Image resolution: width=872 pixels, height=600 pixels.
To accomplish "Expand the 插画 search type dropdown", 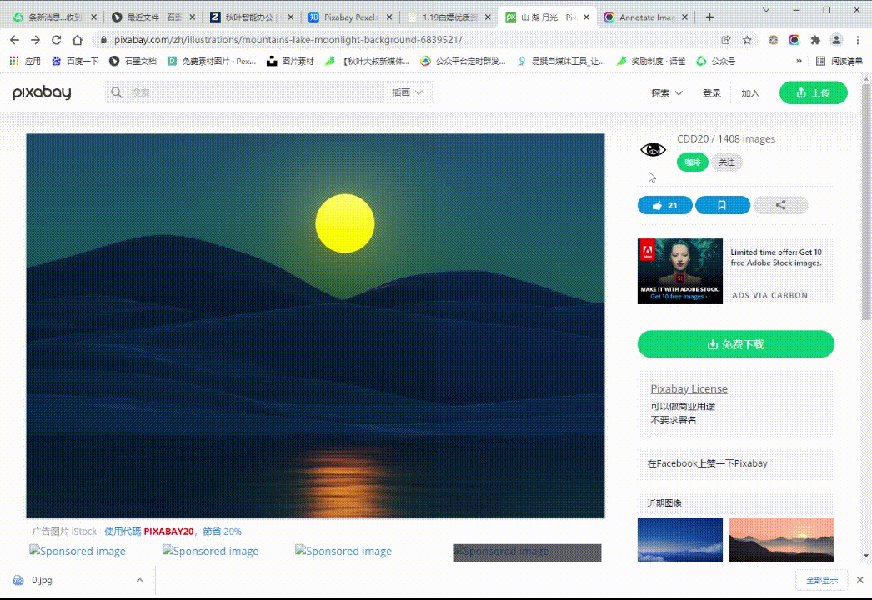I will click(x=408, y=92).
